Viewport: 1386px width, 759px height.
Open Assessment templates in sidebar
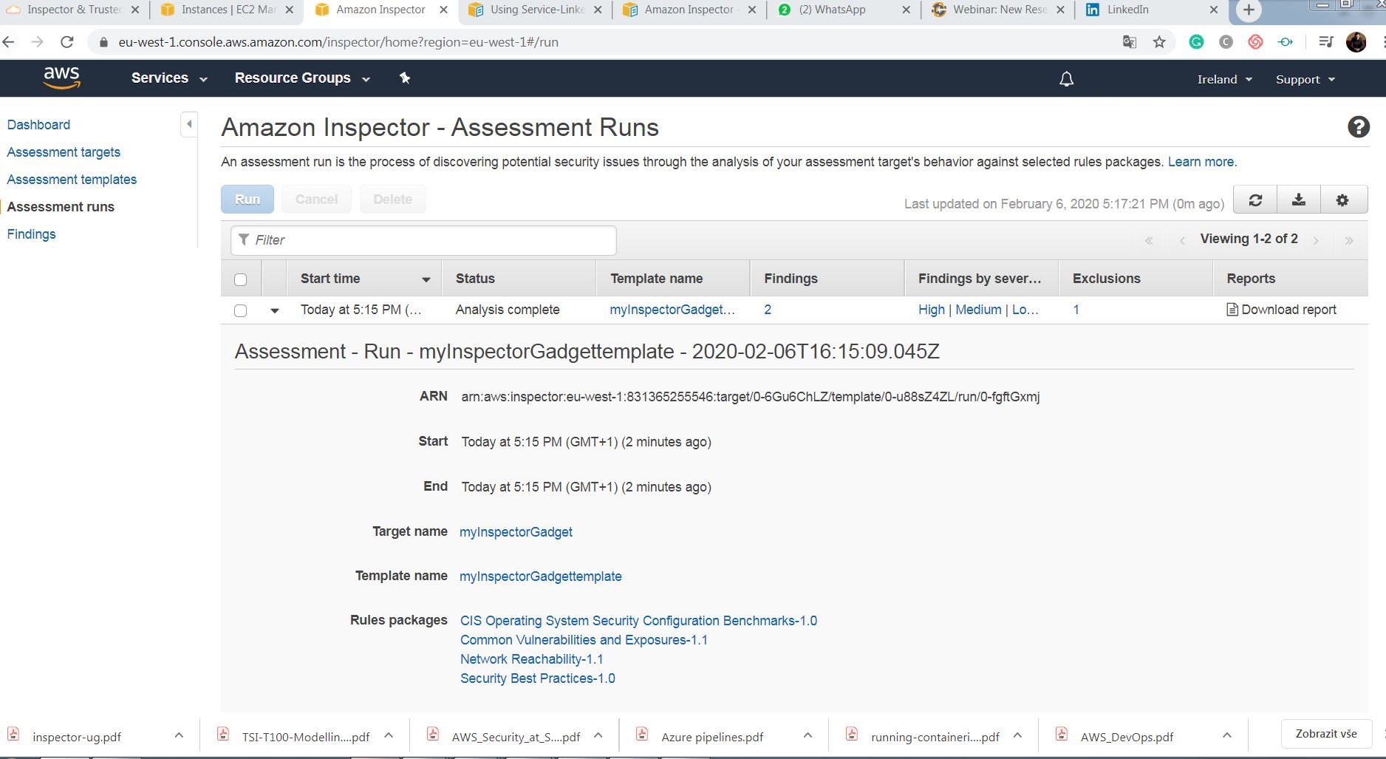(72, 179)
